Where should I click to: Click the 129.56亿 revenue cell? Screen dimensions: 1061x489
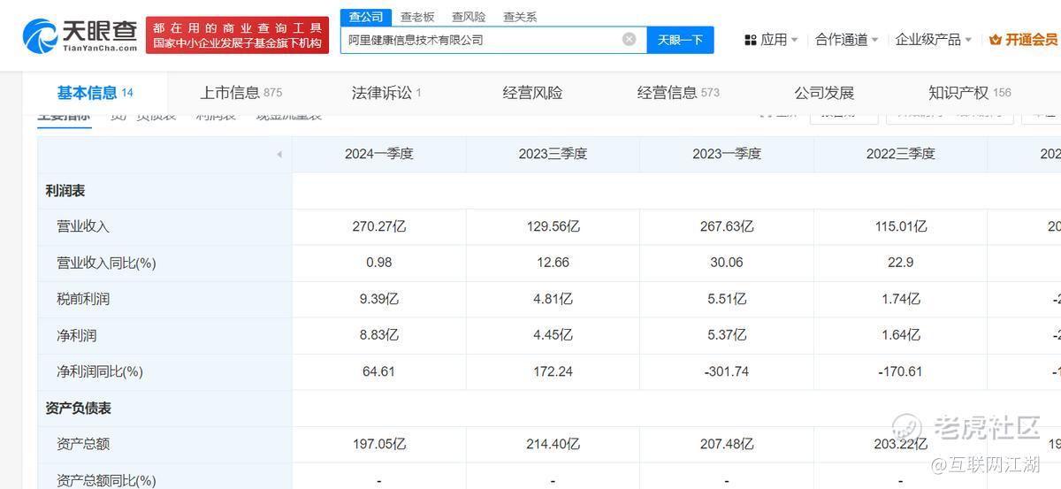point(553,226)
